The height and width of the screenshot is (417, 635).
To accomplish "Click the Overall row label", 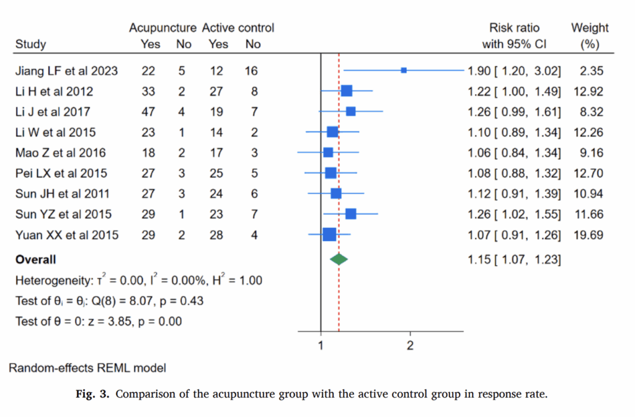I will 35,260.
